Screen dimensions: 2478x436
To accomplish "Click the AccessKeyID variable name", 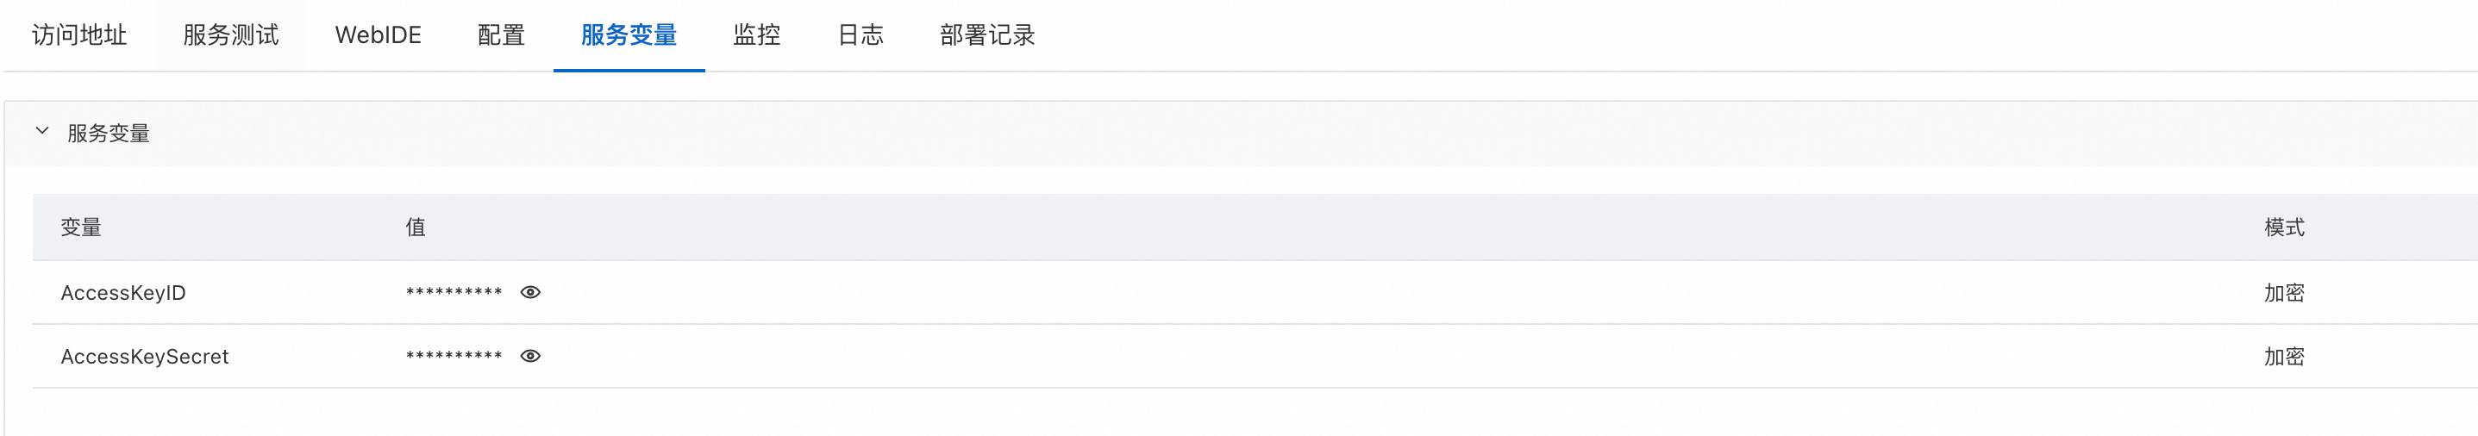I will [123, 293].
